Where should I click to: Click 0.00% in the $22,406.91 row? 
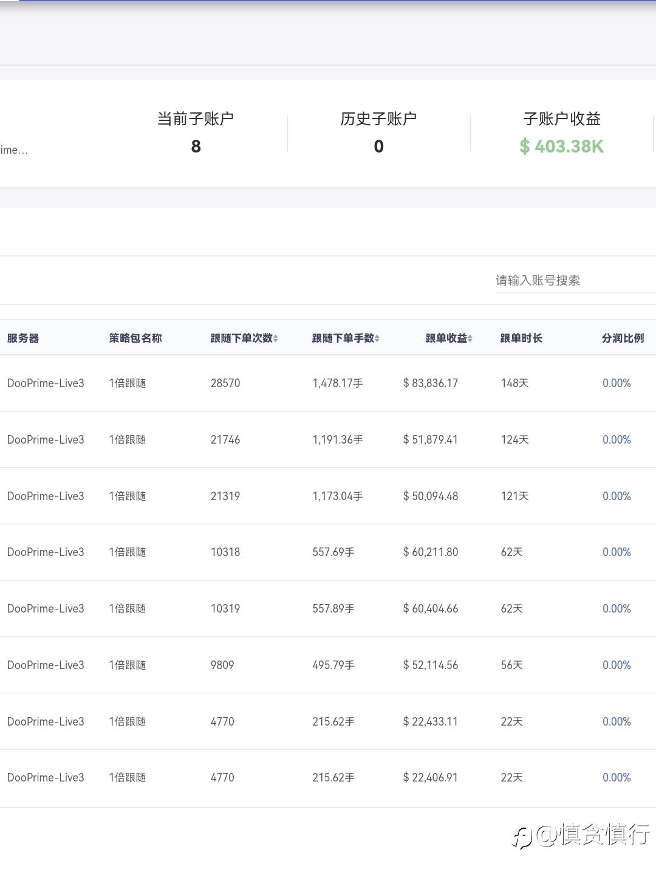(x=616, y=778)
